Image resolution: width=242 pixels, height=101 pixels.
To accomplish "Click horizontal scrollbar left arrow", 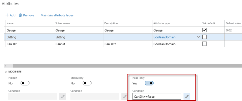I will tap(6, 66).
